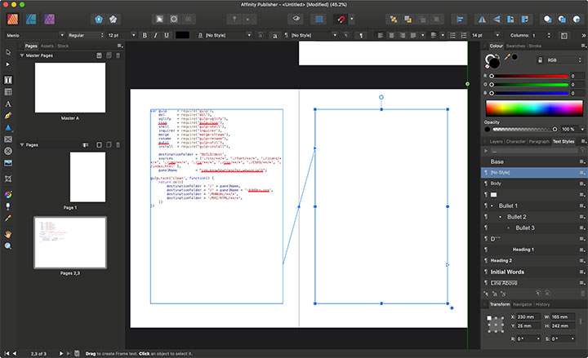
Task: Open the RGB colour model dropdown
Action: click(x=563, y=60)
